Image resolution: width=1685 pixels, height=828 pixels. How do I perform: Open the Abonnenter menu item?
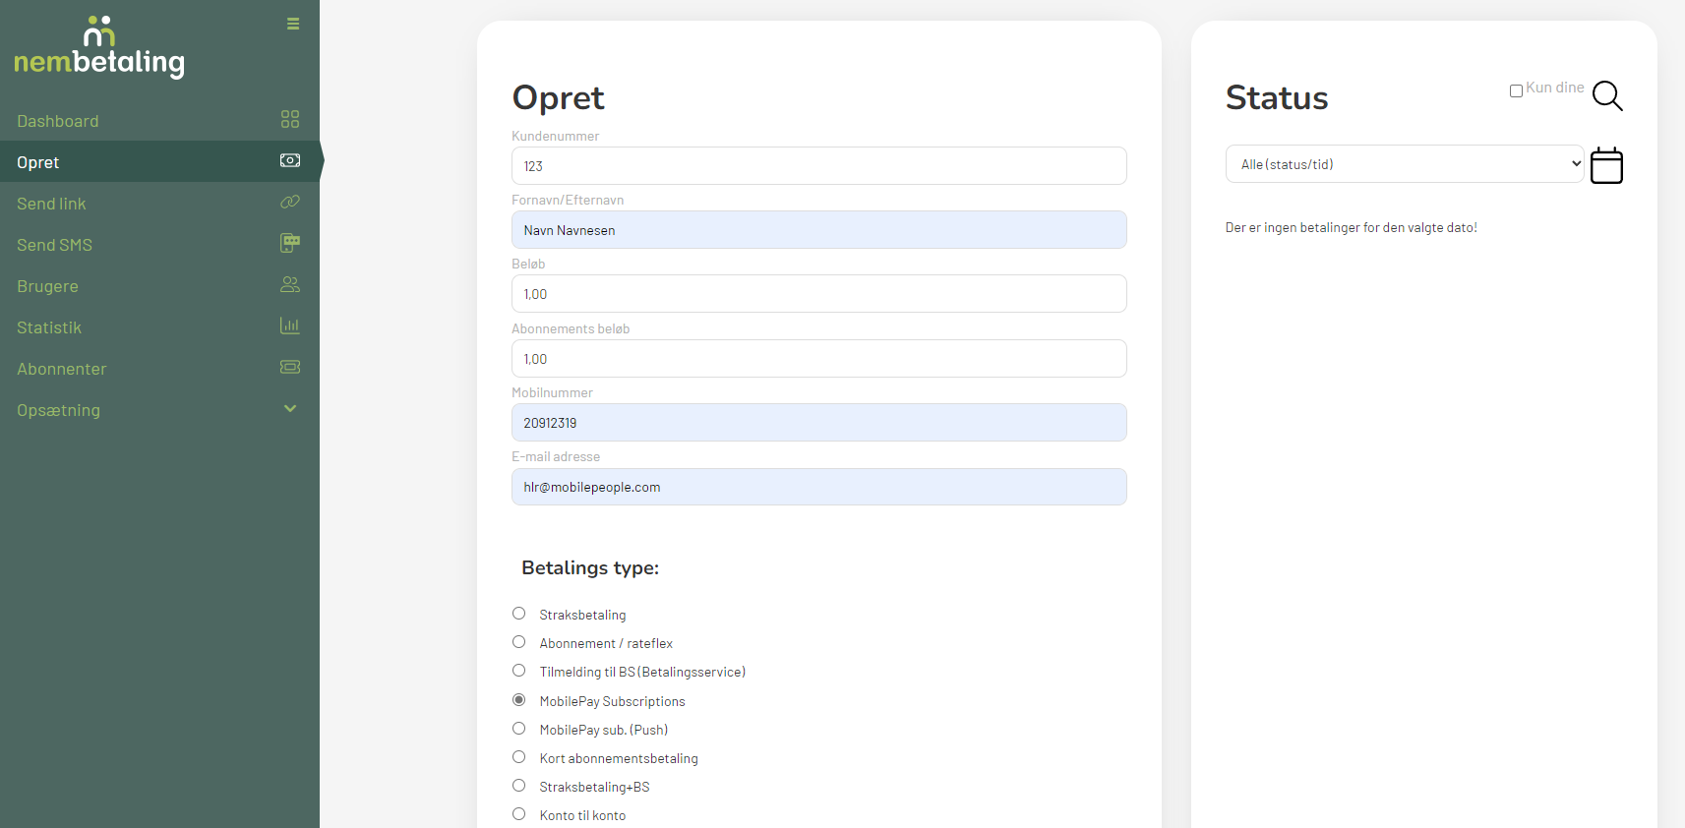point(62,369)
